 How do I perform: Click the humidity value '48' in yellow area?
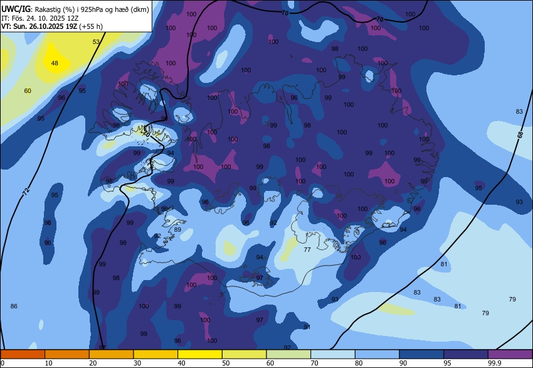(55, 63)
